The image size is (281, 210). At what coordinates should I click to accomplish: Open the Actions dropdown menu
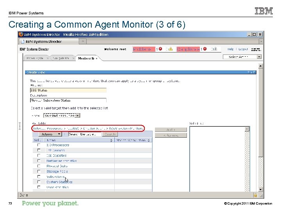(x=50, y=134)
